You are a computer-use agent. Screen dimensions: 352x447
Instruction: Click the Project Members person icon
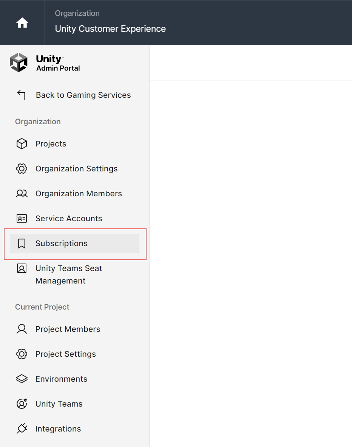coord(22,329)
